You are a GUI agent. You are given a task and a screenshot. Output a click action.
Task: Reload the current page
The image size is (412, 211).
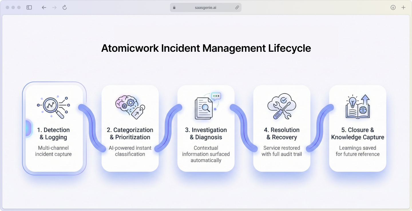pos(64,7)
